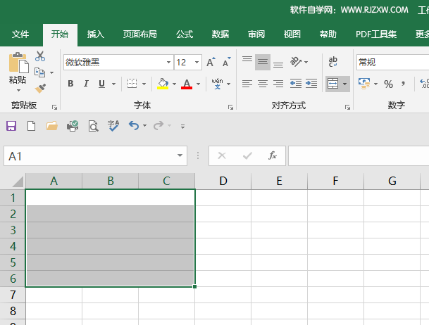Viewport: 429px width, 325px height.
Task: Apply red font color A
Action: click(x=187, y=84)
